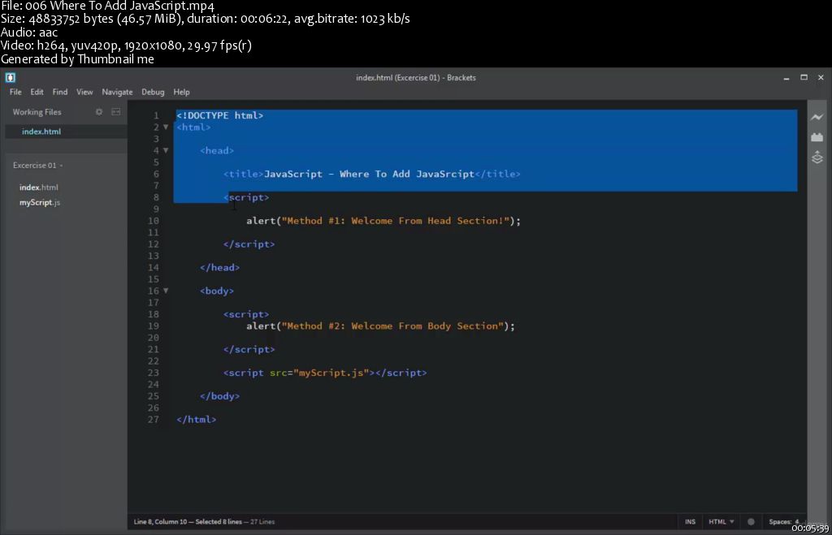
Task: Open the File menu
Action: 15,92
